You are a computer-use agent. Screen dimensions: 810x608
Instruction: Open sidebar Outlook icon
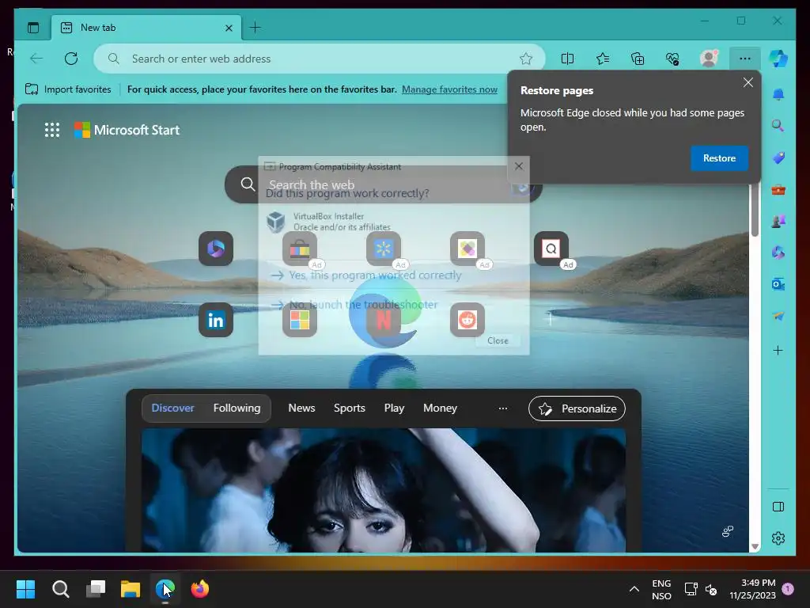coord(778,284)
